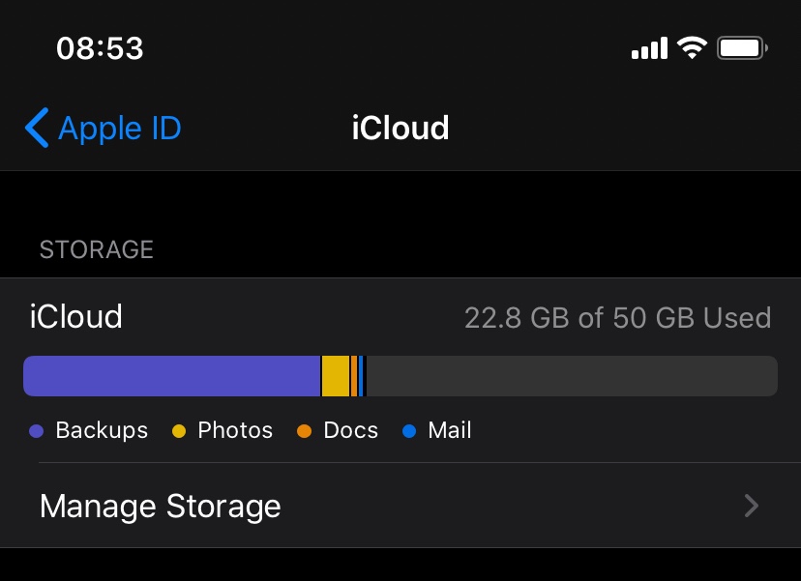Screen dimensions: 801x581
Task: Open Manage Storage
Action: pyautogui.click(x=161, y=506)
